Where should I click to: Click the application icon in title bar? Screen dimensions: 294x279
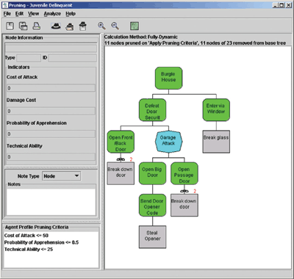[5, 5]
